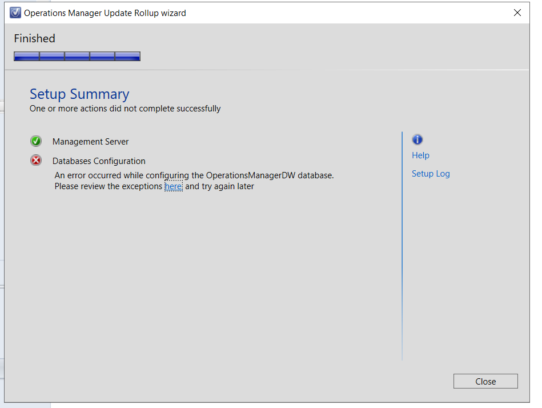Click the warning text about incomplete actions

[x=125, y=109]
